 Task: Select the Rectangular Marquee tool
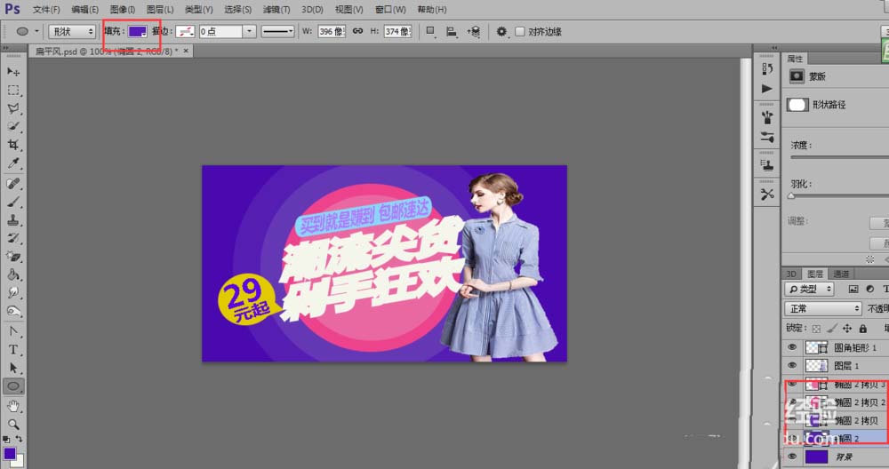tap(13, 91)
